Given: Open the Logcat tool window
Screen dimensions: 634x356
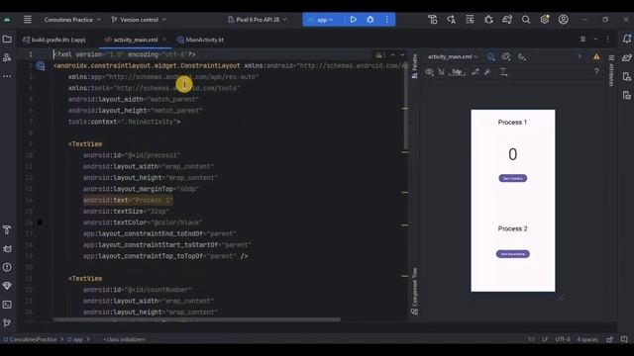Looking at the screenshot, I should (x=7, y=248).
